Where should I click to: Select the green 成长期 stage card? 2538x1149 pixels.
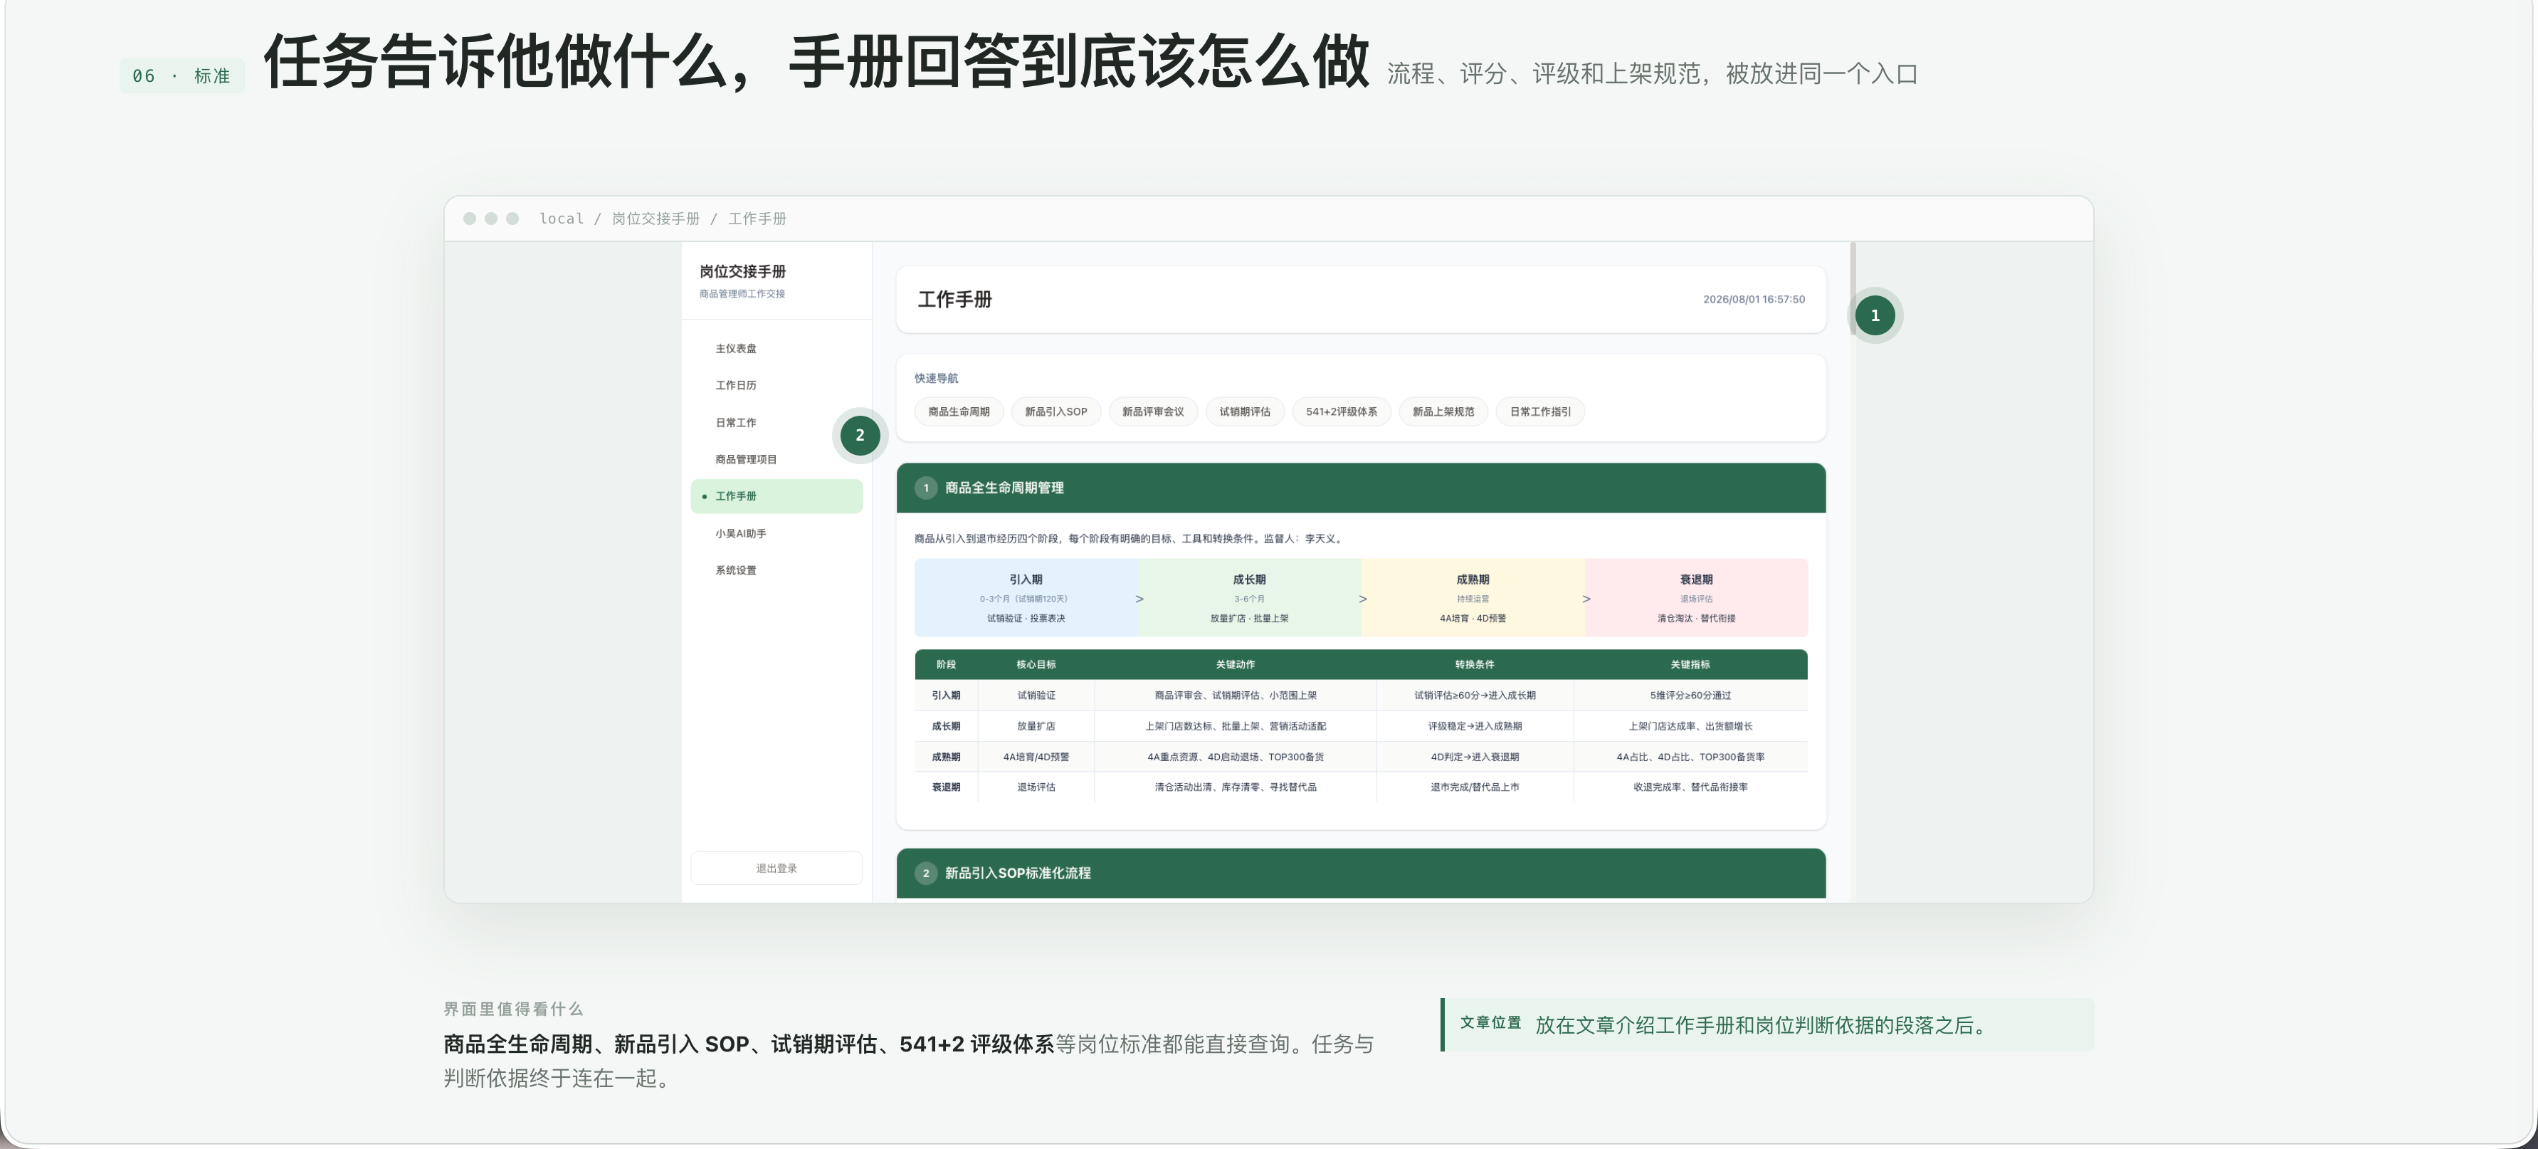1249,598
